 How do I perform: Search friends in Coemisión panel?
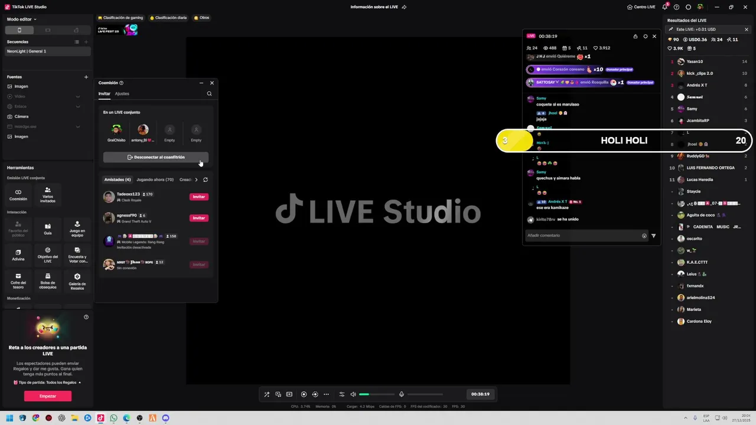[x=209, y=93]
